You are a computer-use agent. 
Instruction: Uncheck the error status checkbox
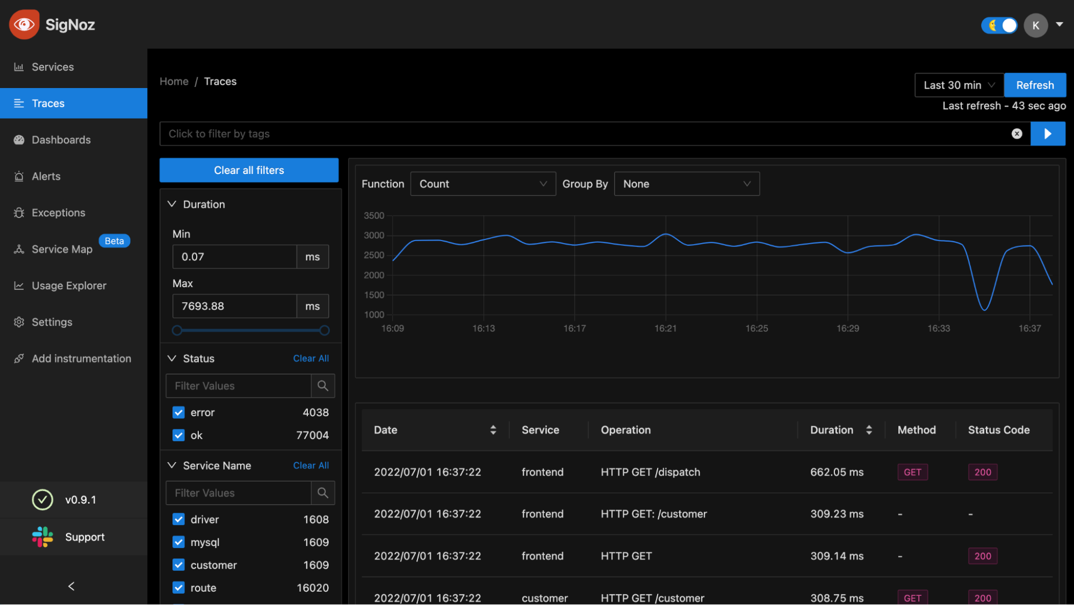[x=178, y=412]
